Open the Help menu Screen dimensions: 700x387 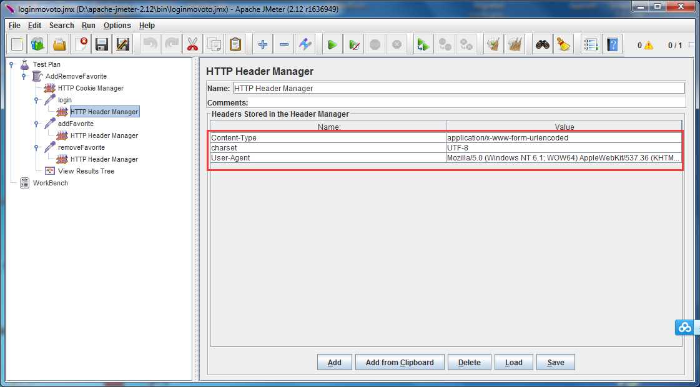click(x=147, y=26)
